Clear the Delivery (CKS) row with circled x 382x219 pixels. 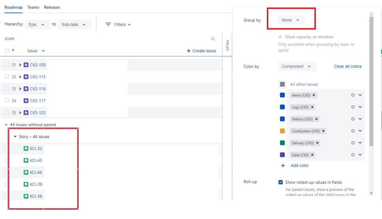click(353, 143)
